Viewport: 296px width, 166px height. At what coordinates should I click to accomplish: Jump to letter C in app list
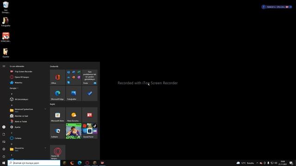pos(12,133)
